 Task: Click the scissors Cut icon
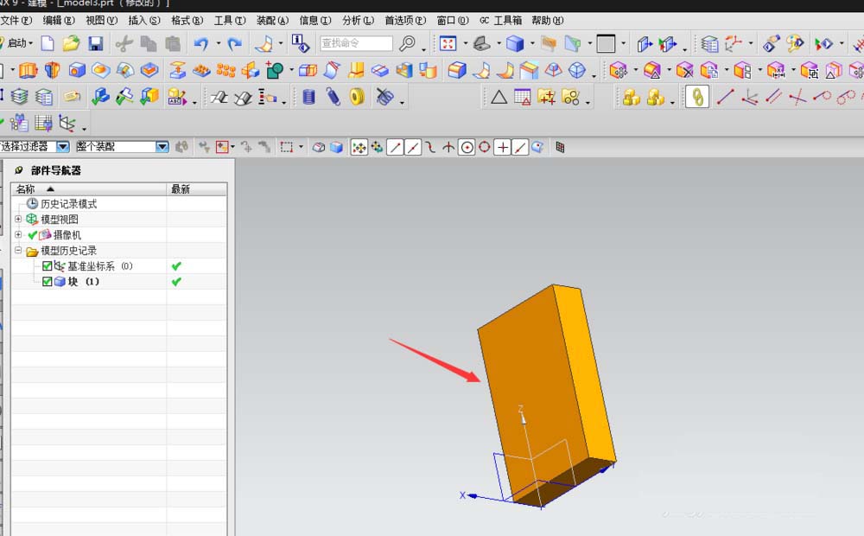coord(124,43)
